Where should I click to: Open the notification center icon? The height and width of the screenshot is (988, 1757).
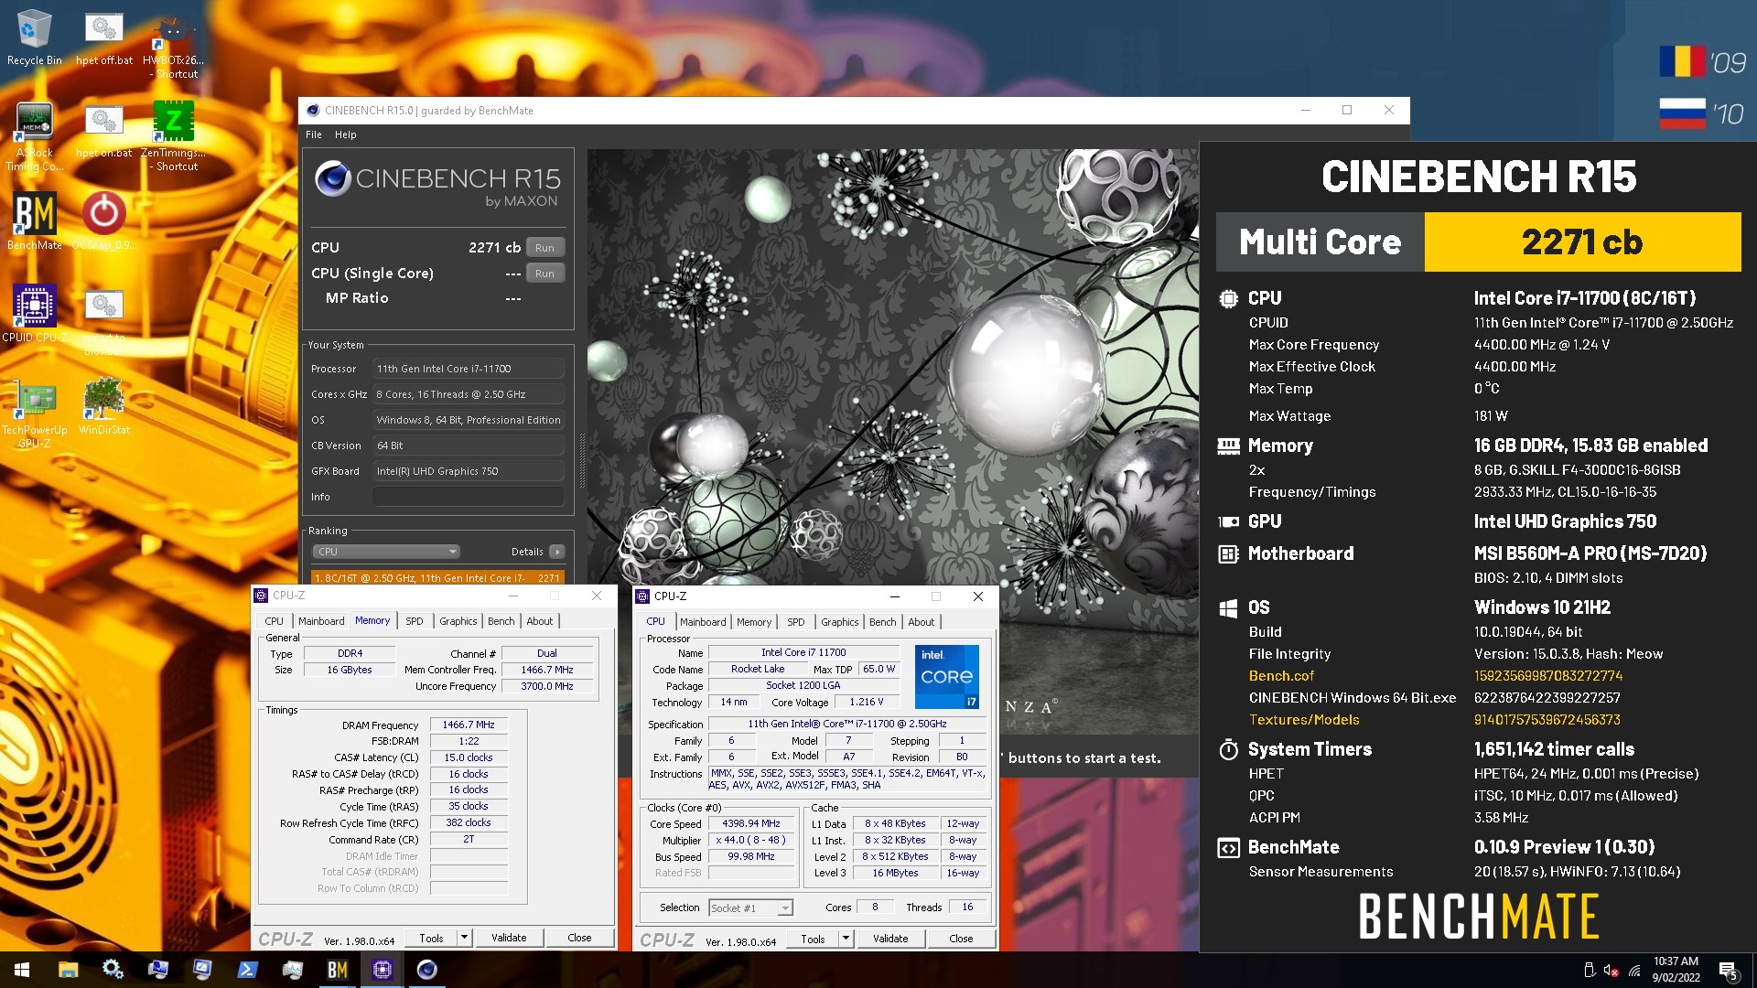[x=1729, y=971]
